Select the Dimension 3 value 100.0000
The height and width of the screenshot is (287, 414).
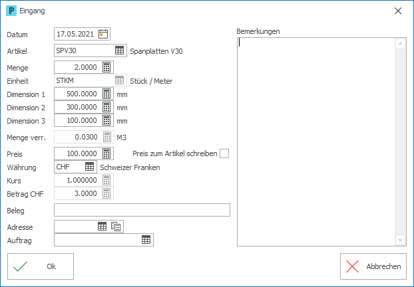coord(82,120)
